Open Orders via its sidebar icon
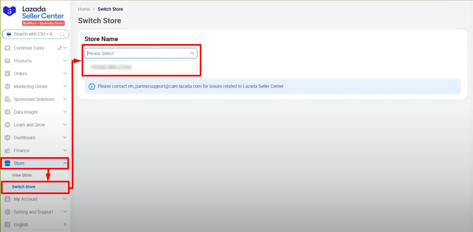This screenshot has height=232, width=473. click(x=7, y=74)
